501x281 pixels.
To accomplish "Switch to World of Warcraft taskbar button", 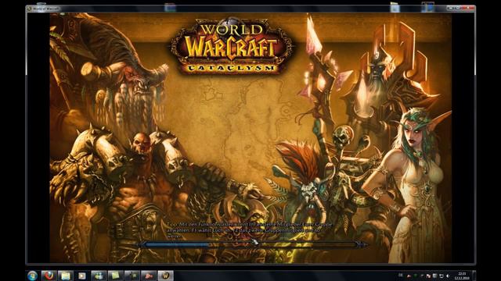I will [x=165, y=276].
